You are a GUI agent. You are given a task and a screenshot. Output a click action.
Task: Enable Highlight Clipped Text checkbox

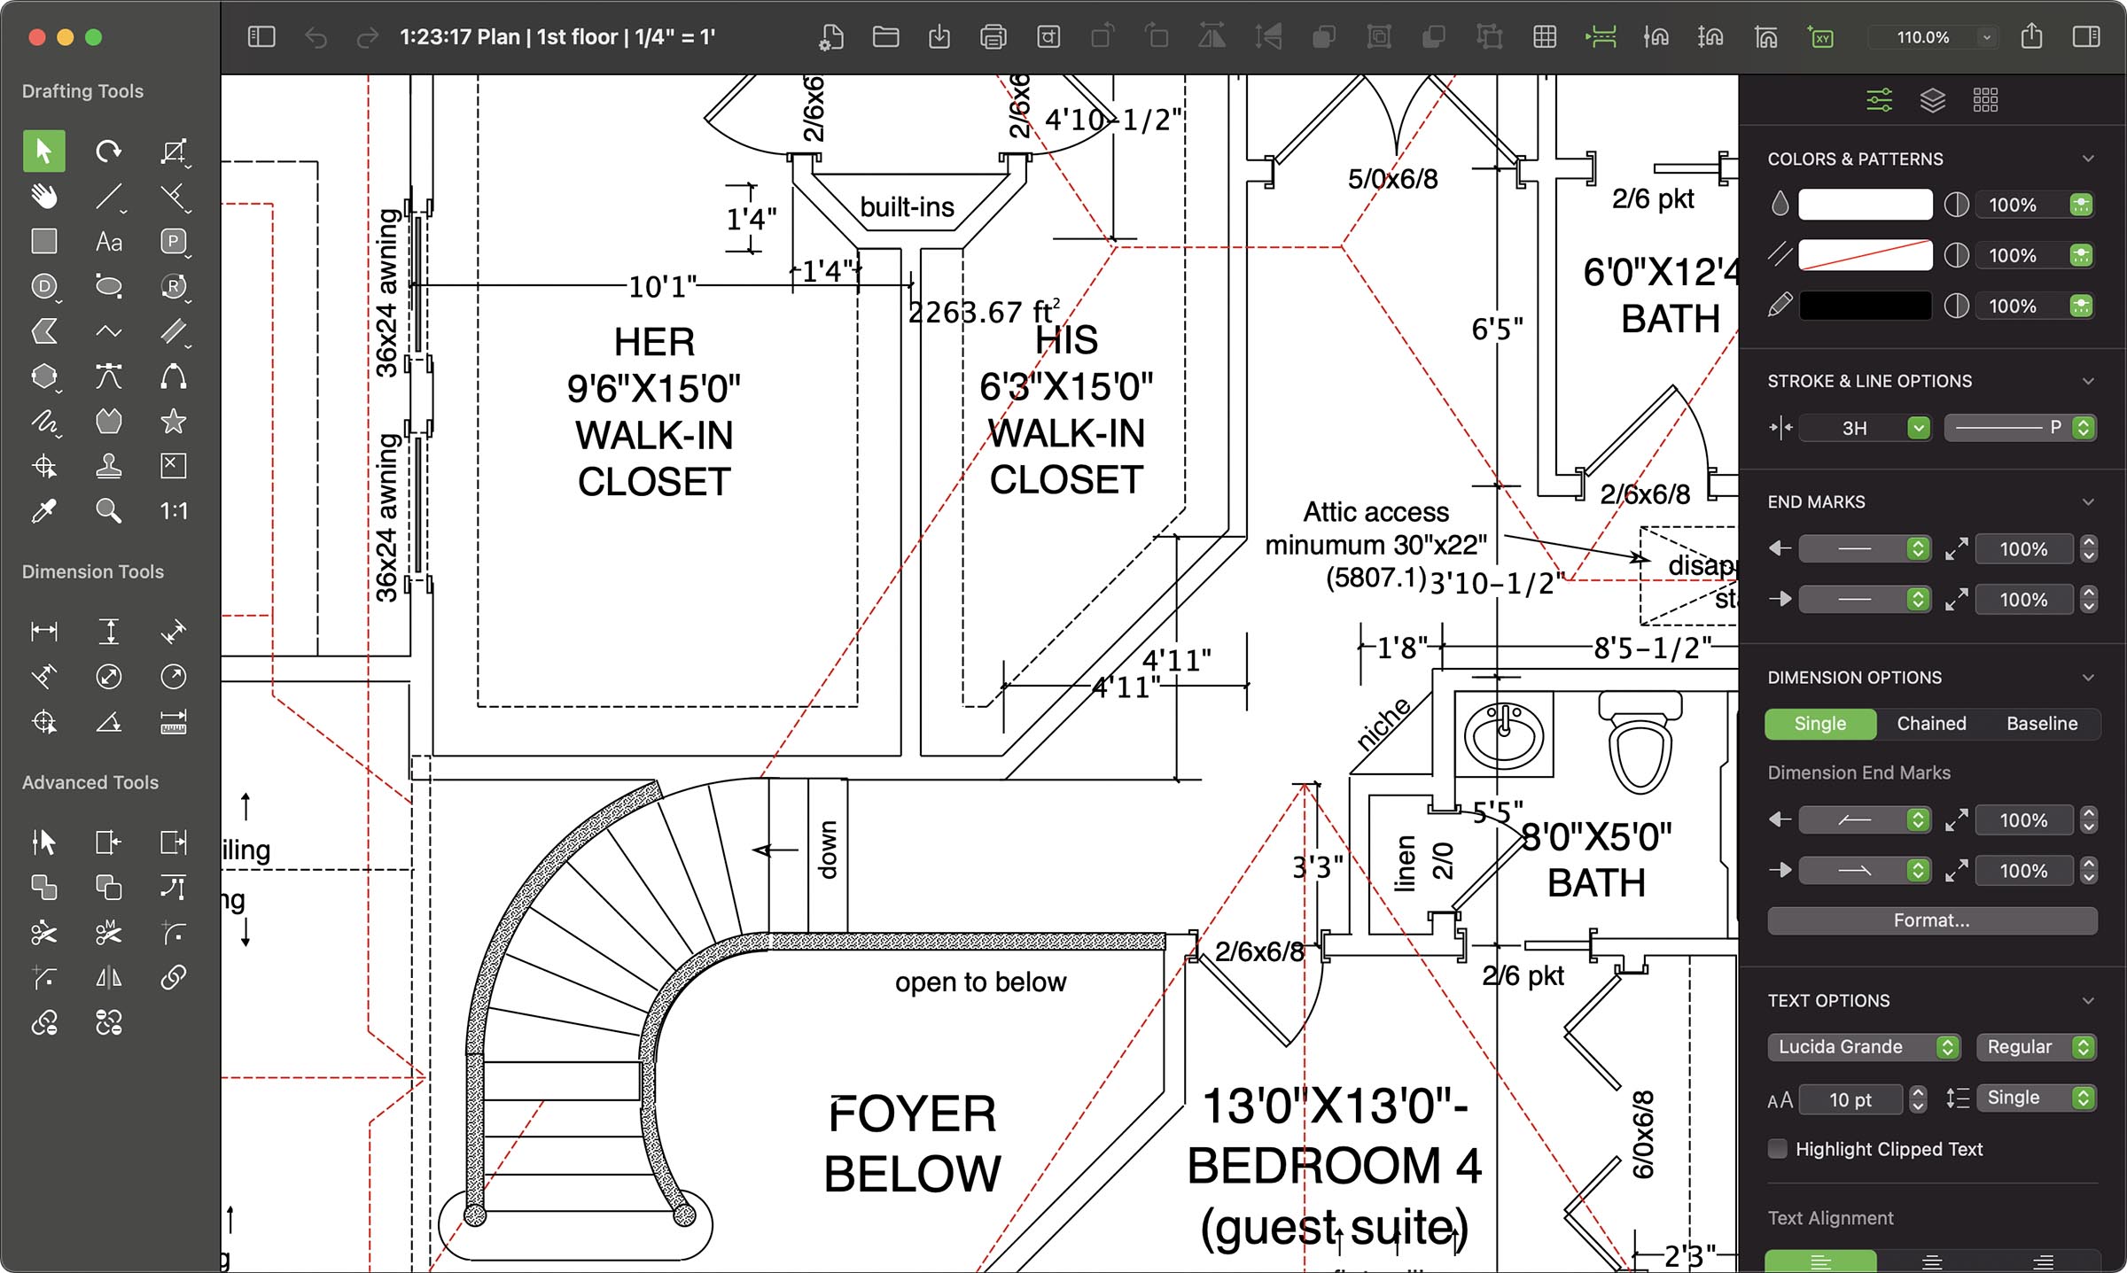[1777, 1149]
